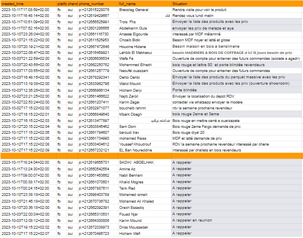Viewport: 303px width, 238px height.
Task: Select the Hicham Wafi cell
Action: click(x=145, y=234)
